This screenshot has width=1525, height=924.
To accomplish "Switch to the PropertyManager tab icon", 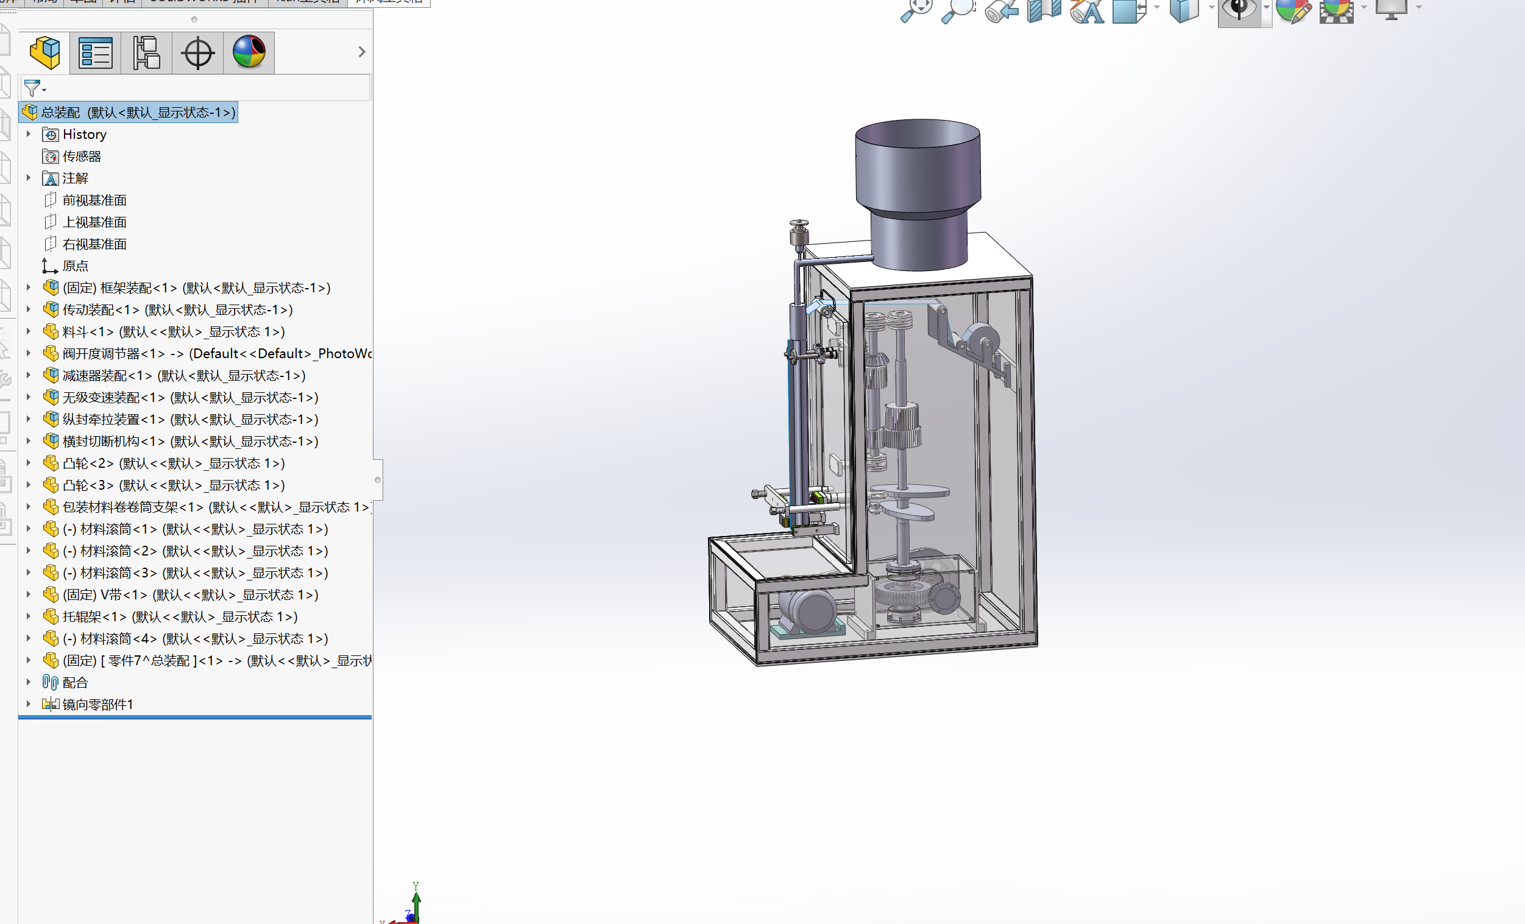I will tap(95, 52).
